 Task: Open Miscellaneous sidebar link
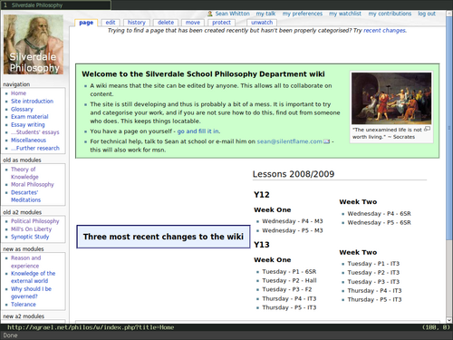click(x=28, y=141)
